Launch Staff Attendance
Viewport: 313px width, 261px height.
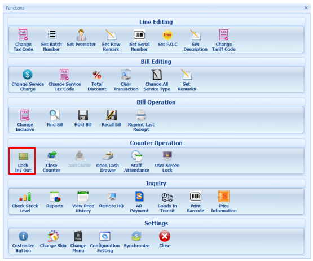136,162
